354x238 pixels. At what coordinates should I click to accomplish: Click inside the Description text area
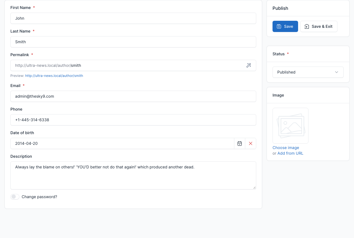(x=133, y=175)
